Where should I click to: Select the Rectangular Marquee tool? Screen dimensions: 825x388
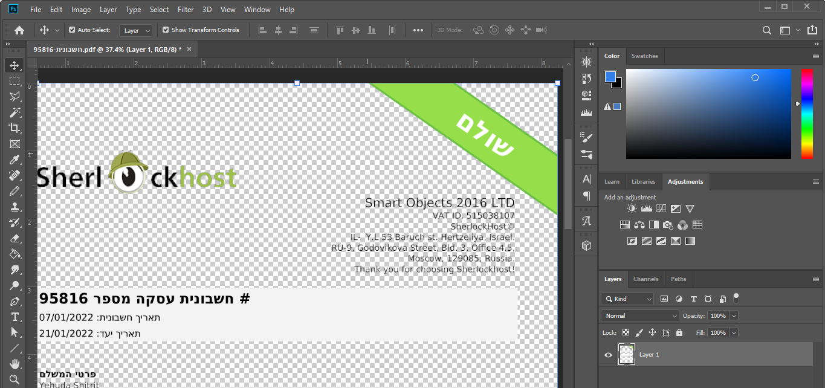[x=15, y=81]
